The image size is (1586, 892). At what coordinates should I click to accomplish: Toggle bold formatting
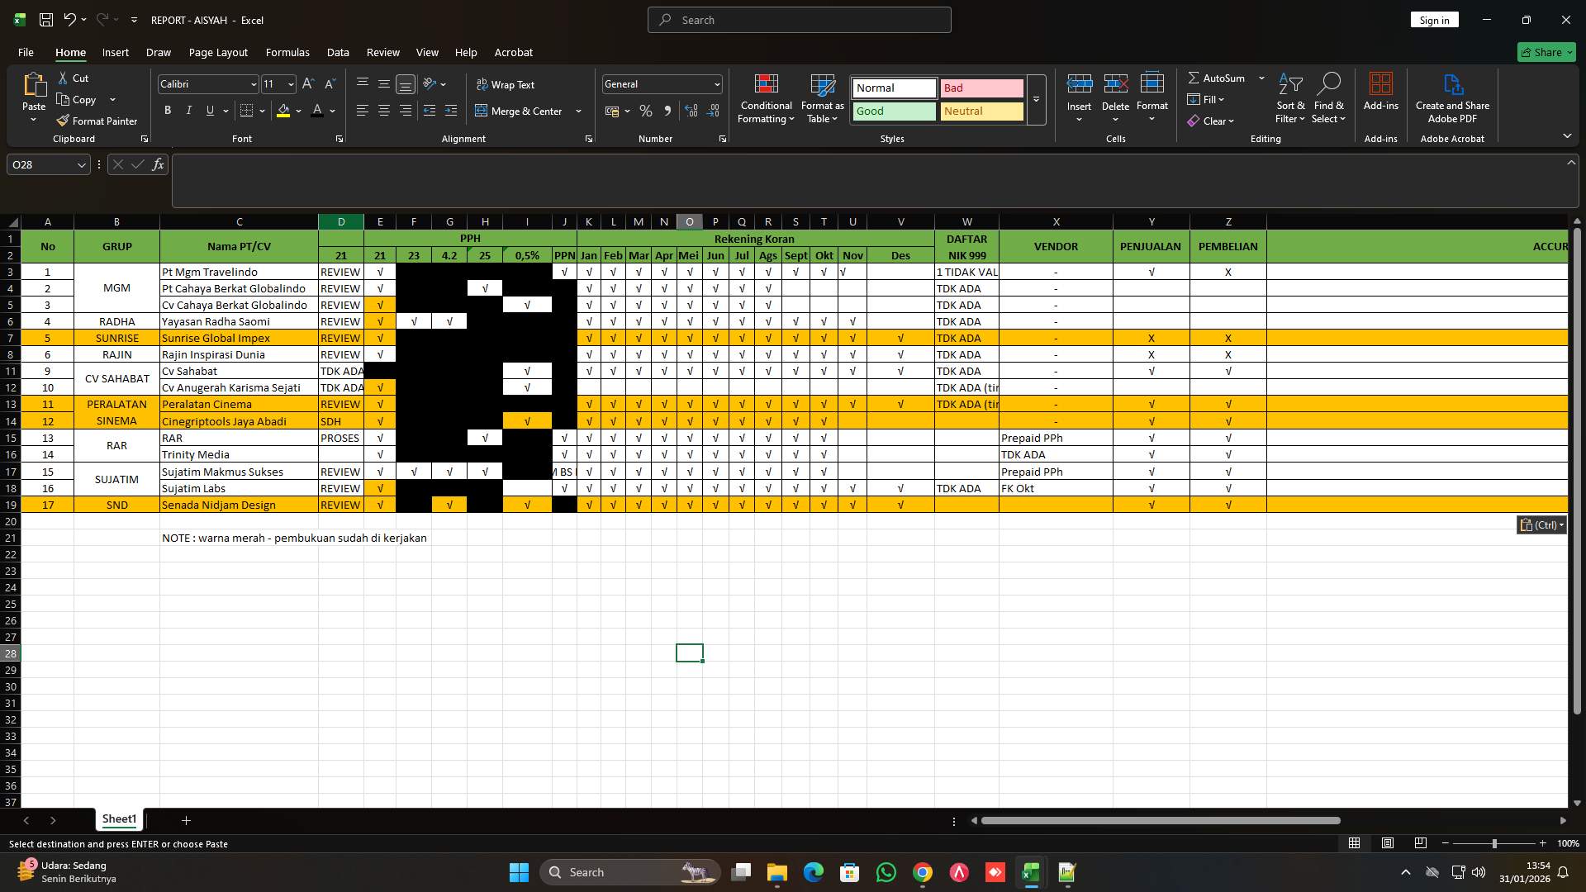pos(167,110)
